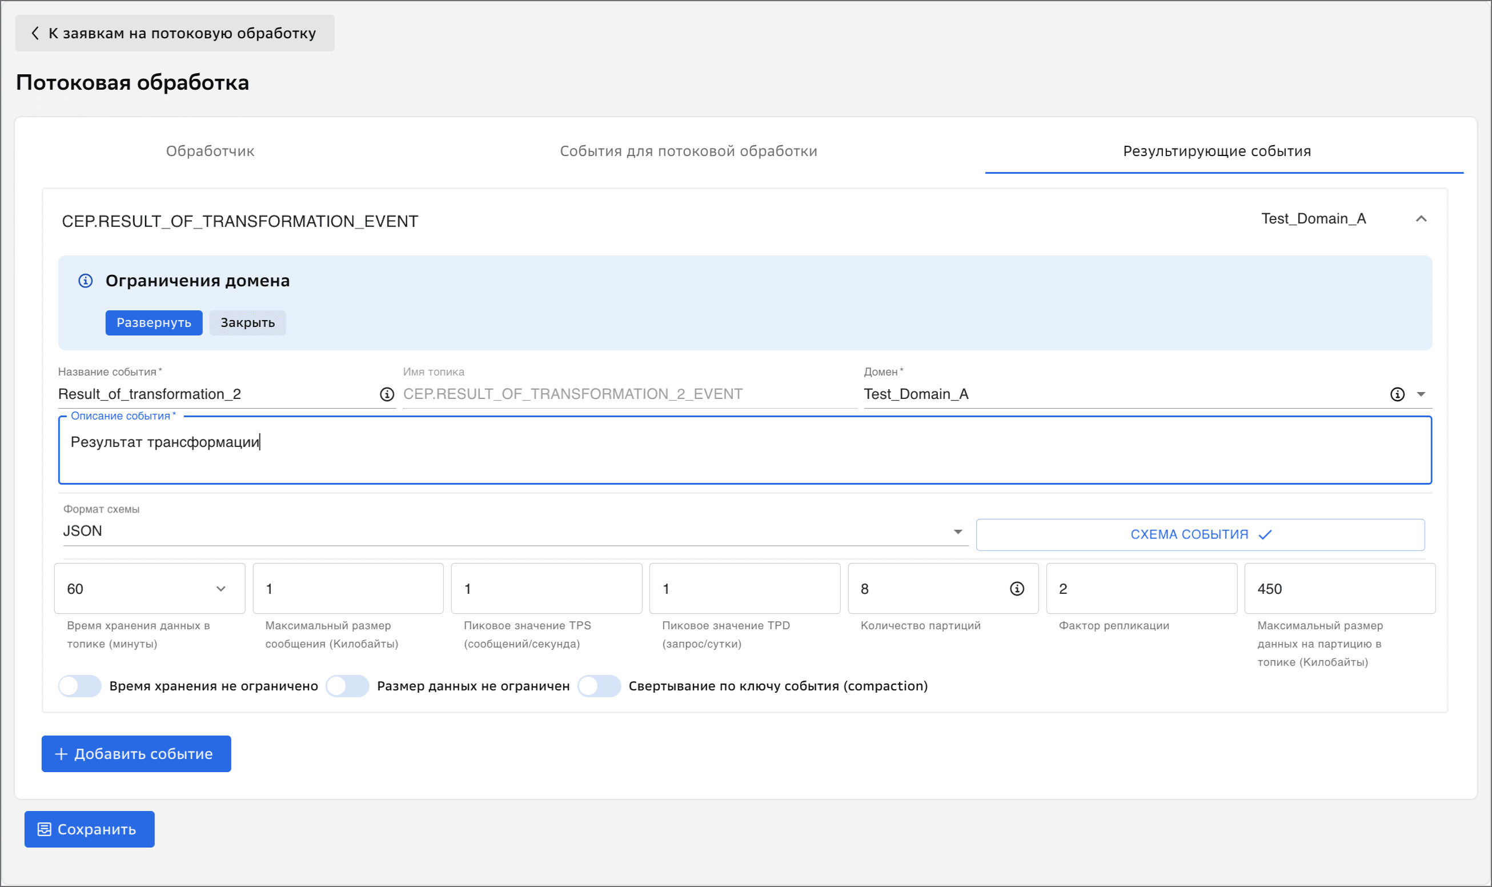Open the СХЕМА СОБЫТИЯ button

1200,535
